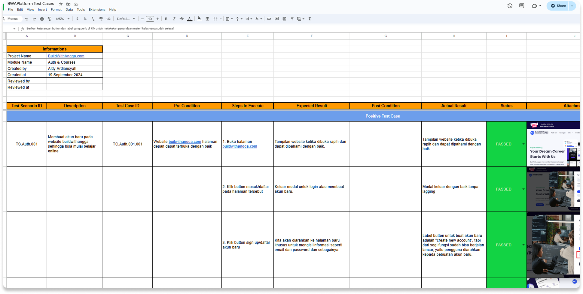Open BuildWithAngga.com project link
583x294 pixels.
tap(66, 56)
